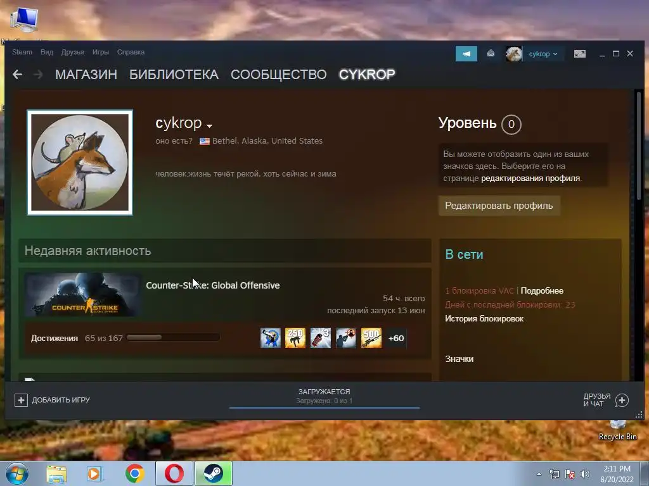Image resolution: width=649 pixels, height=486 pixels.
Task: Click the 250 SMG achievement icon
Action: point(295,338)
